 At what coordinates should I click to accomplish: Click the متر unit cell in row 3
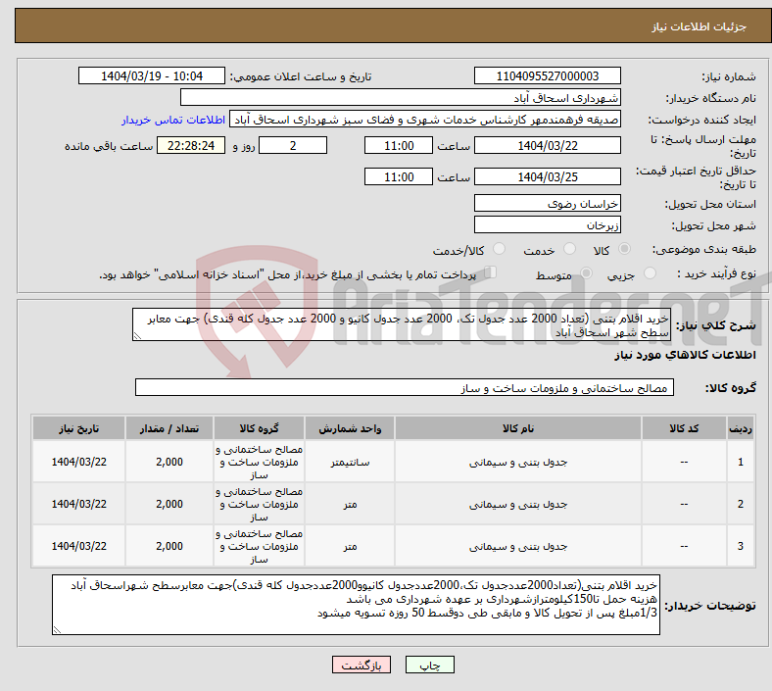pyautogui.click(x=350, y=546)
